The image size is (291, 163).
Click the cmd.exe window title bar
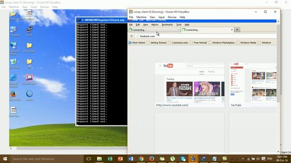101,20
